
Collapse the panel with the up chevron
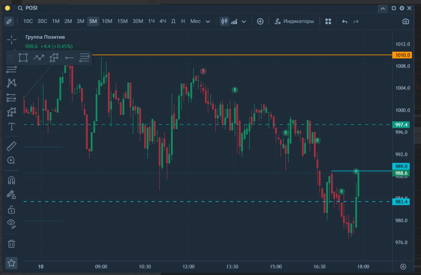(x=383, y=9)
